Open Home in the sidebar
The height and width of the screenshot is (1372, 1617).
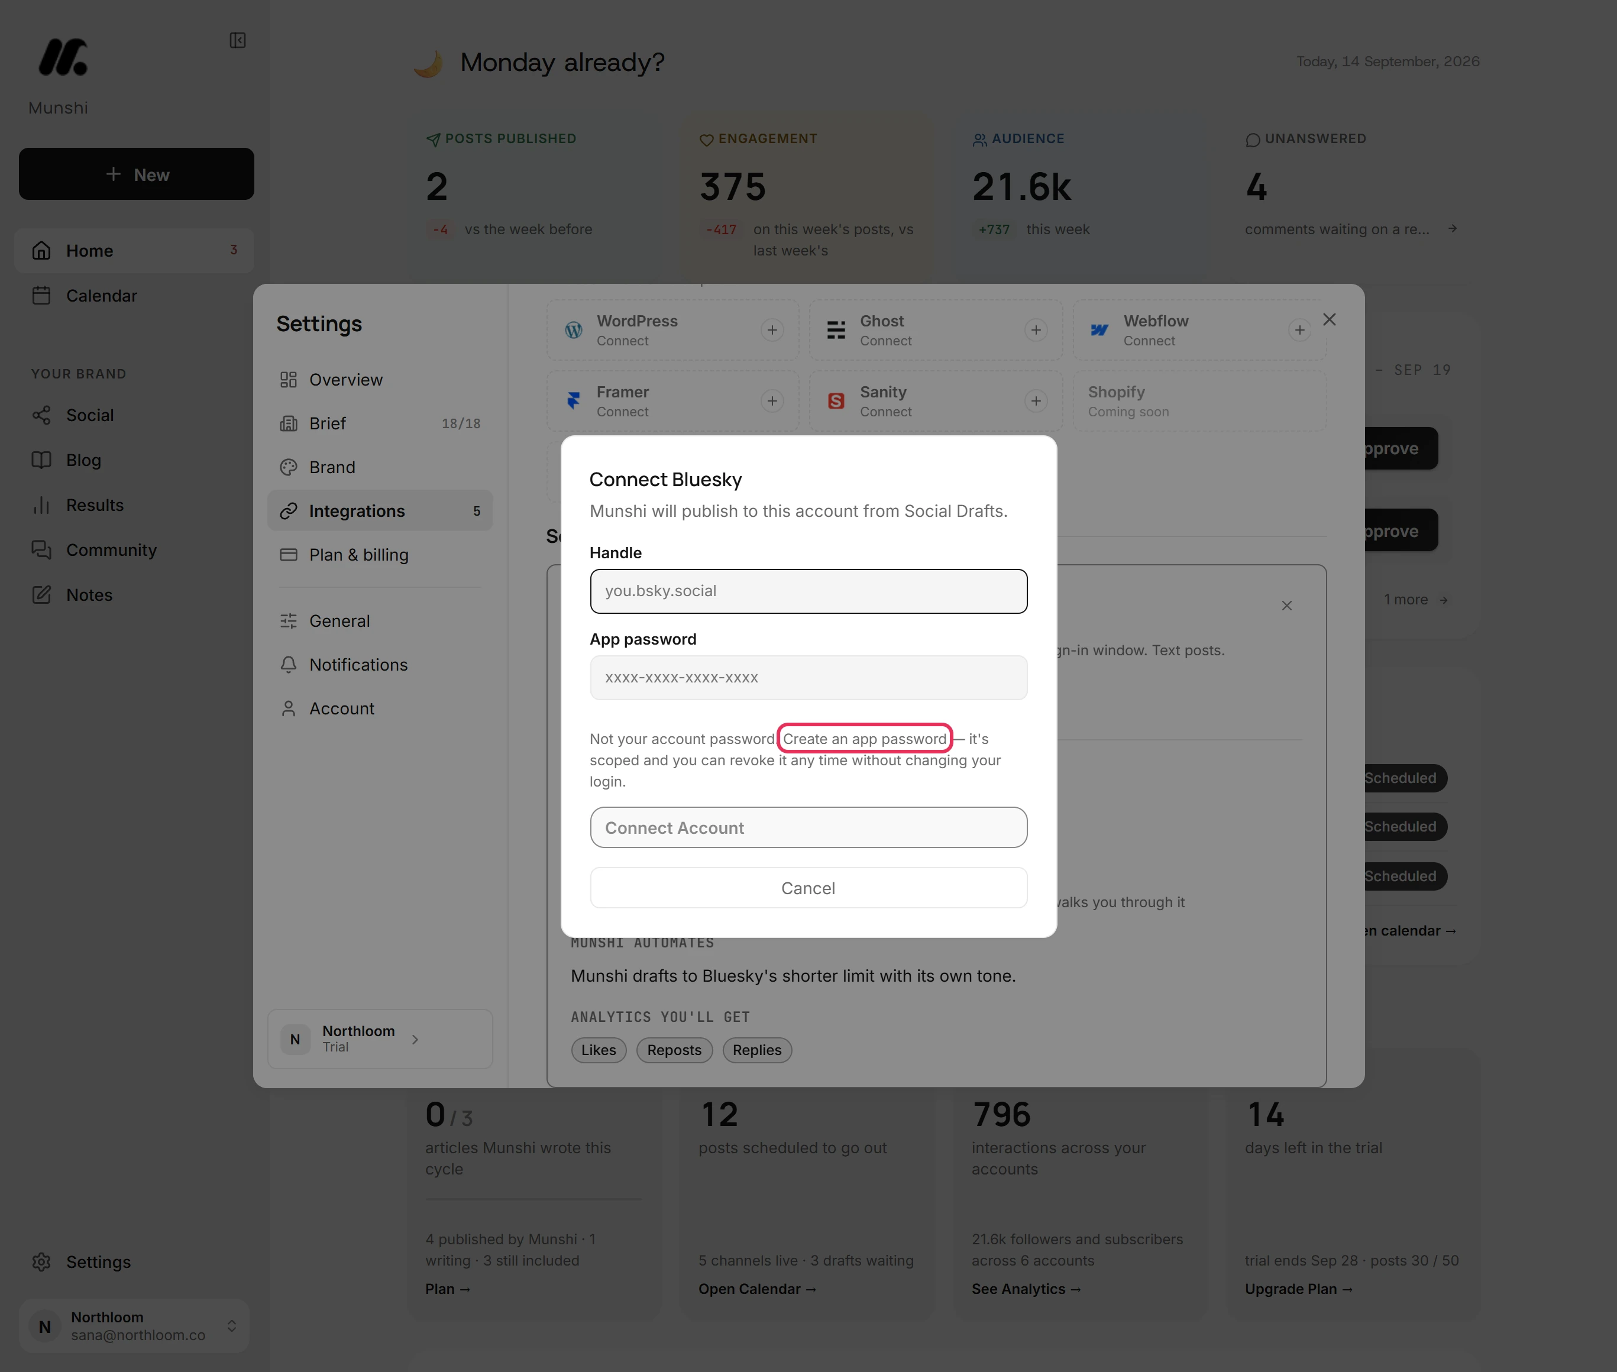coord(134,250)
